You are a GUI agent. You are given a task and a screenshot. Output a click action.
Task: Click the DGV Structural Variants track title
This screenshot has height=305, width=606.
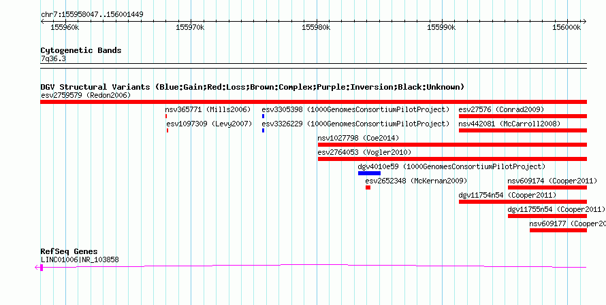253,87
